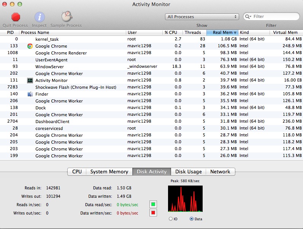Open the Inspect info icon
This screenshot has width=303, height=229.
tap(40, 17)
